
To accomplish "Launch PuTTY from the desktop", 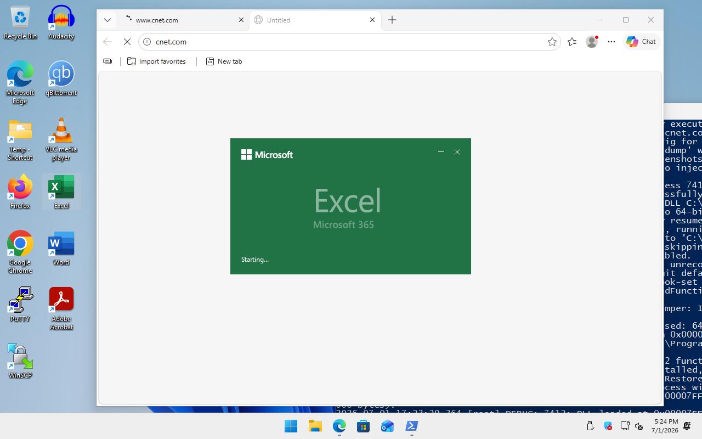I will [x=20, y=305].
